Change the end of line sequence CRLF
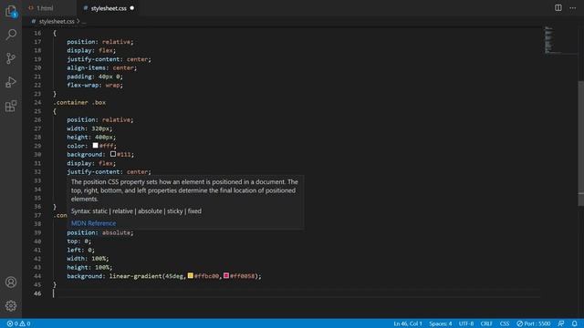This screenshot has width=584, height=328. [486, 323]
